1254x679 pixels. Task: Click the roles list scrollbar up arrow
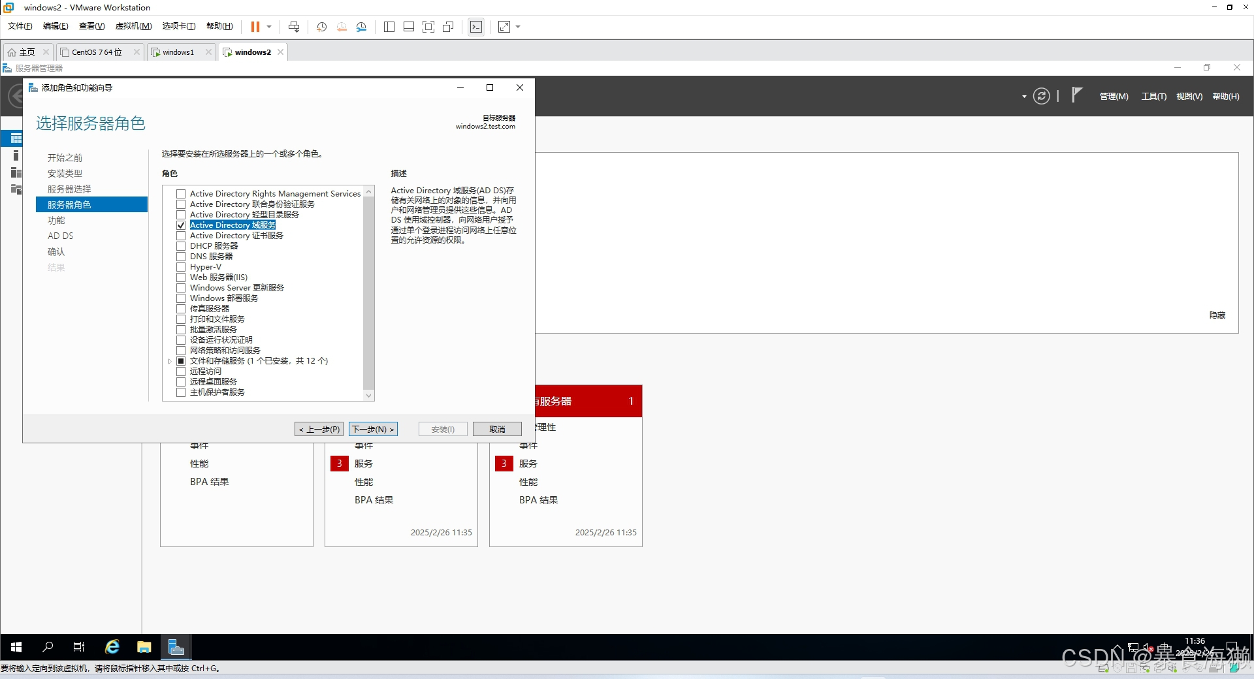coord(369,191)
